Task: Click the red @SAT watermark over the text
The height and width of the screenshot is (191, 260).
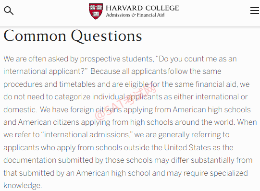Action: 125,101
